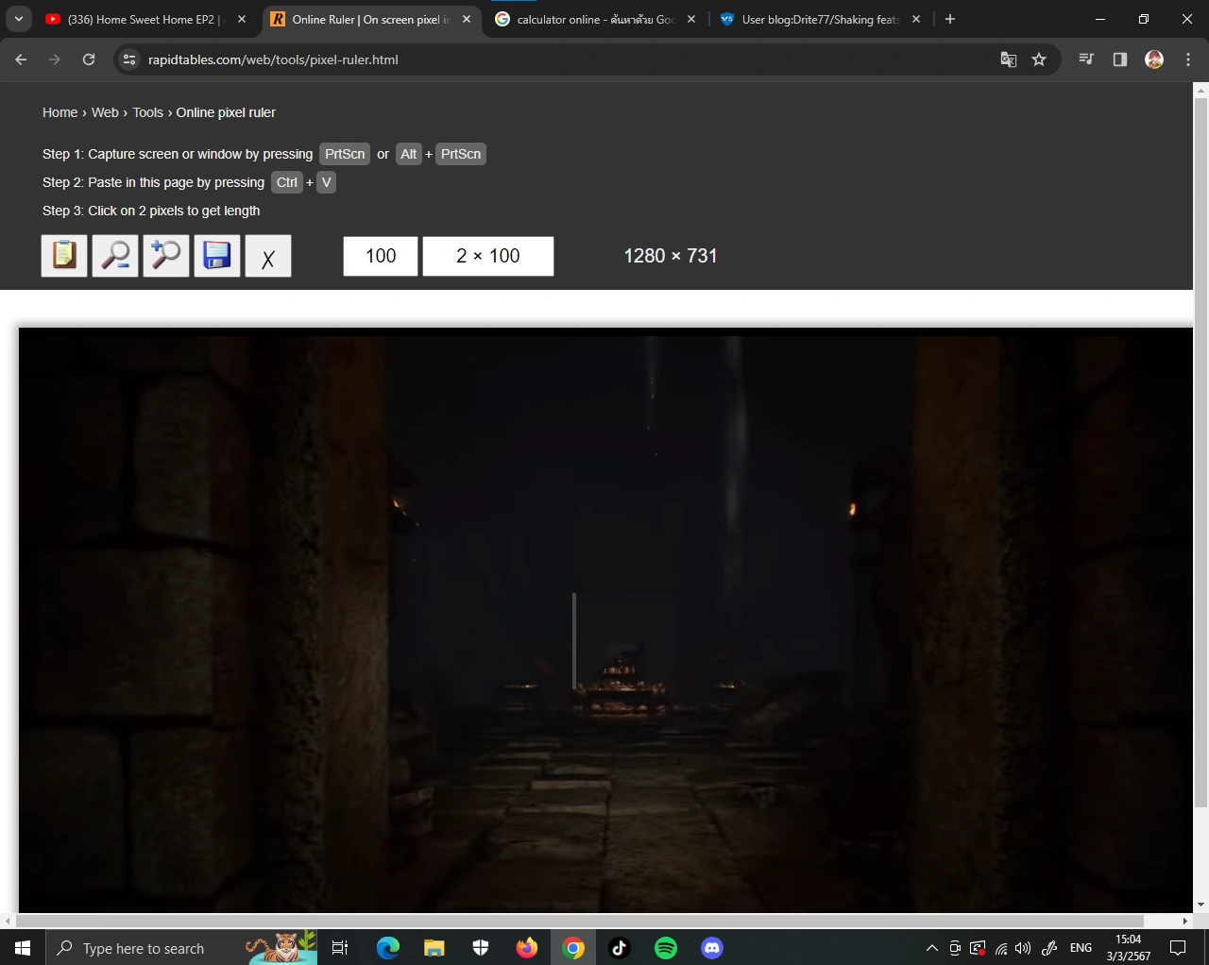Click the Online pixel ruler breadcrumb text

(x=226, y=112)
